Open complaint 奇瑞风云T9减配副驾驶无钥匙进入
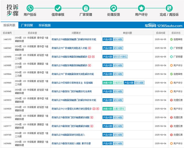184x148 pixels. [x=68, y=135]
